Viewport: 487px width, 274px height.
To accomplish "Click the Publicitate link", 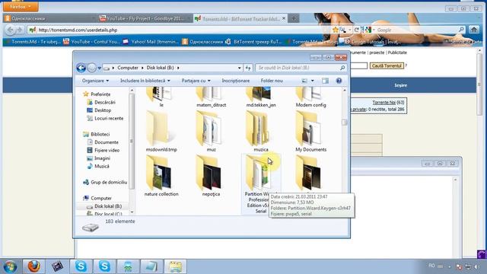I will (397, 53).
